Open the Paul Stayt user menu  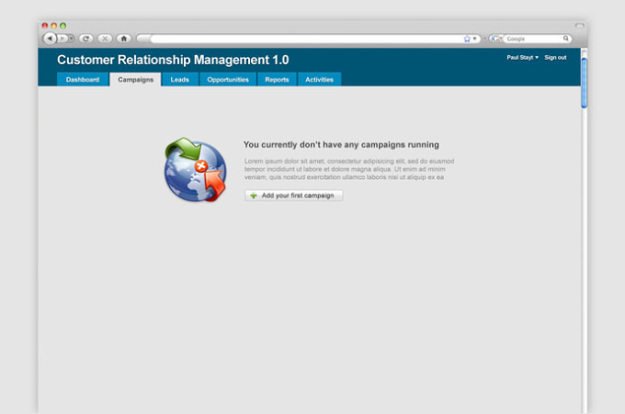[523, 57]
